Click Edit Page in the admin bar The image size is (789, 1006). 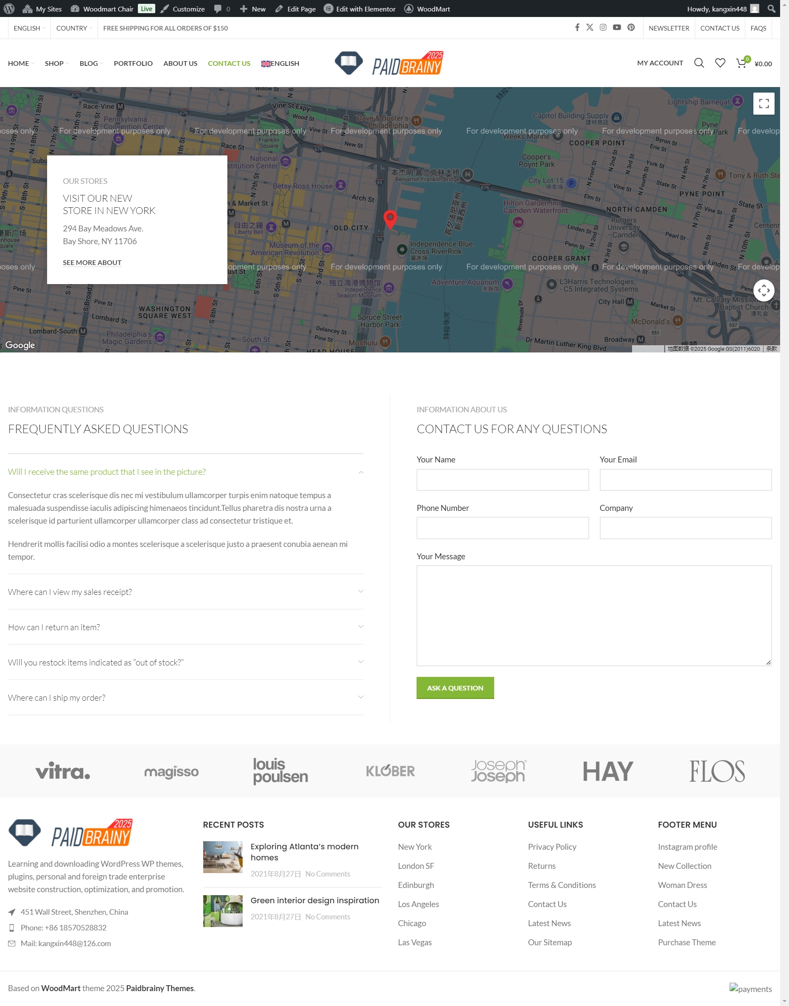(296, 9)
